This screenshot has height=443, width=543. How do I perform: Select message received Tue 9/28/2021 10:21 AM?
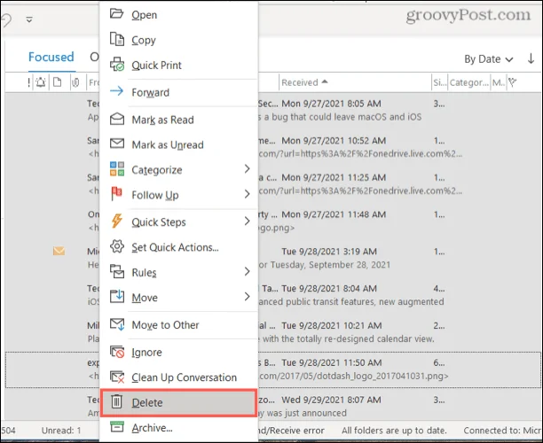[x=332, y=332]
